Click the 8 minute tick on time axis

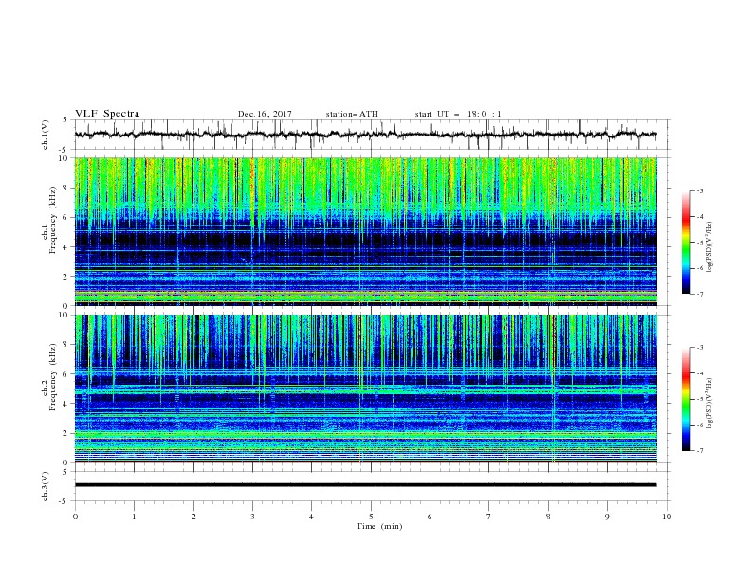point(548,517)
